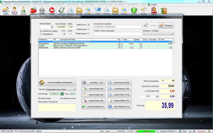Open the Recibo receipt toolbar icon
This screenshot has width=213, height=133.
[x=144, y=10]
